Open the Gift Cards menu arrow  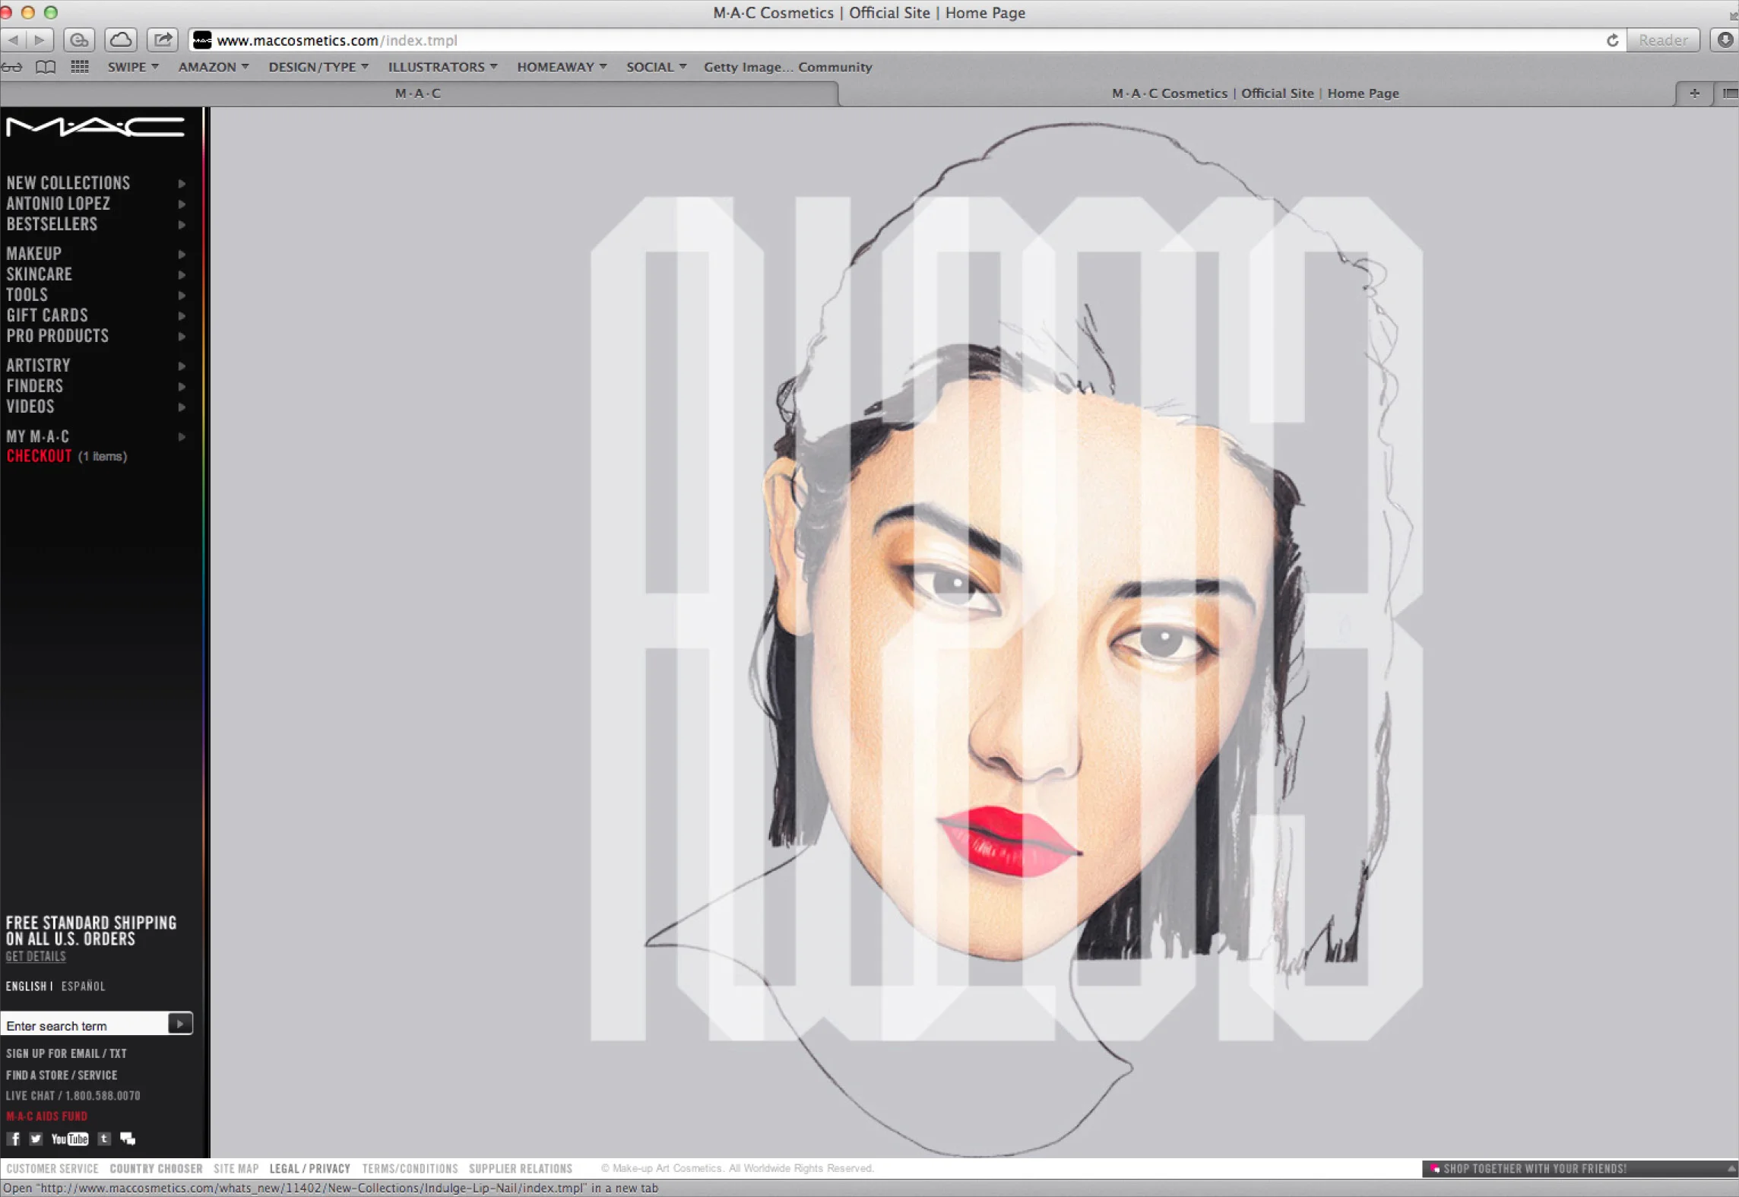click(182, 315)
